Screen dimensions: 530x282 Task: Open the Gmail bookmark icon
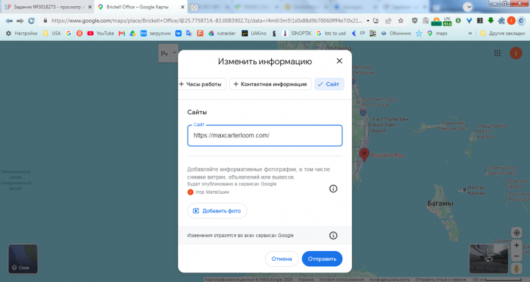point(121,33)
